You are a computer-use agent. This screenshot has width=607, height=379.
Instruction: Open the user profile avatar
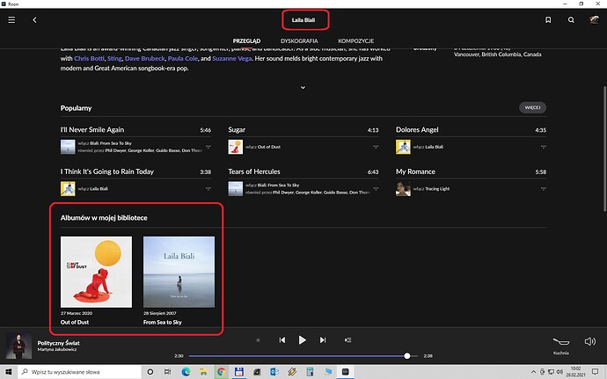click(594, 19)
